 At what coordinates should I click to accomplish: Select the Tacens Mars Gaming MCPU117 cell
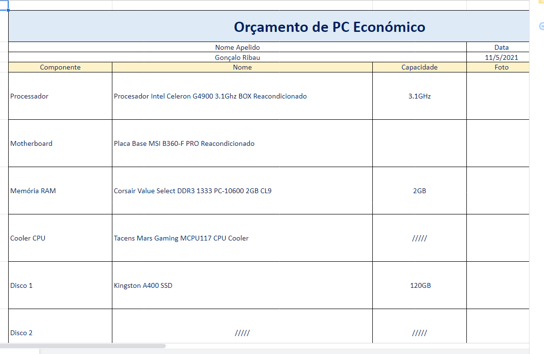(x=242, y=238)
